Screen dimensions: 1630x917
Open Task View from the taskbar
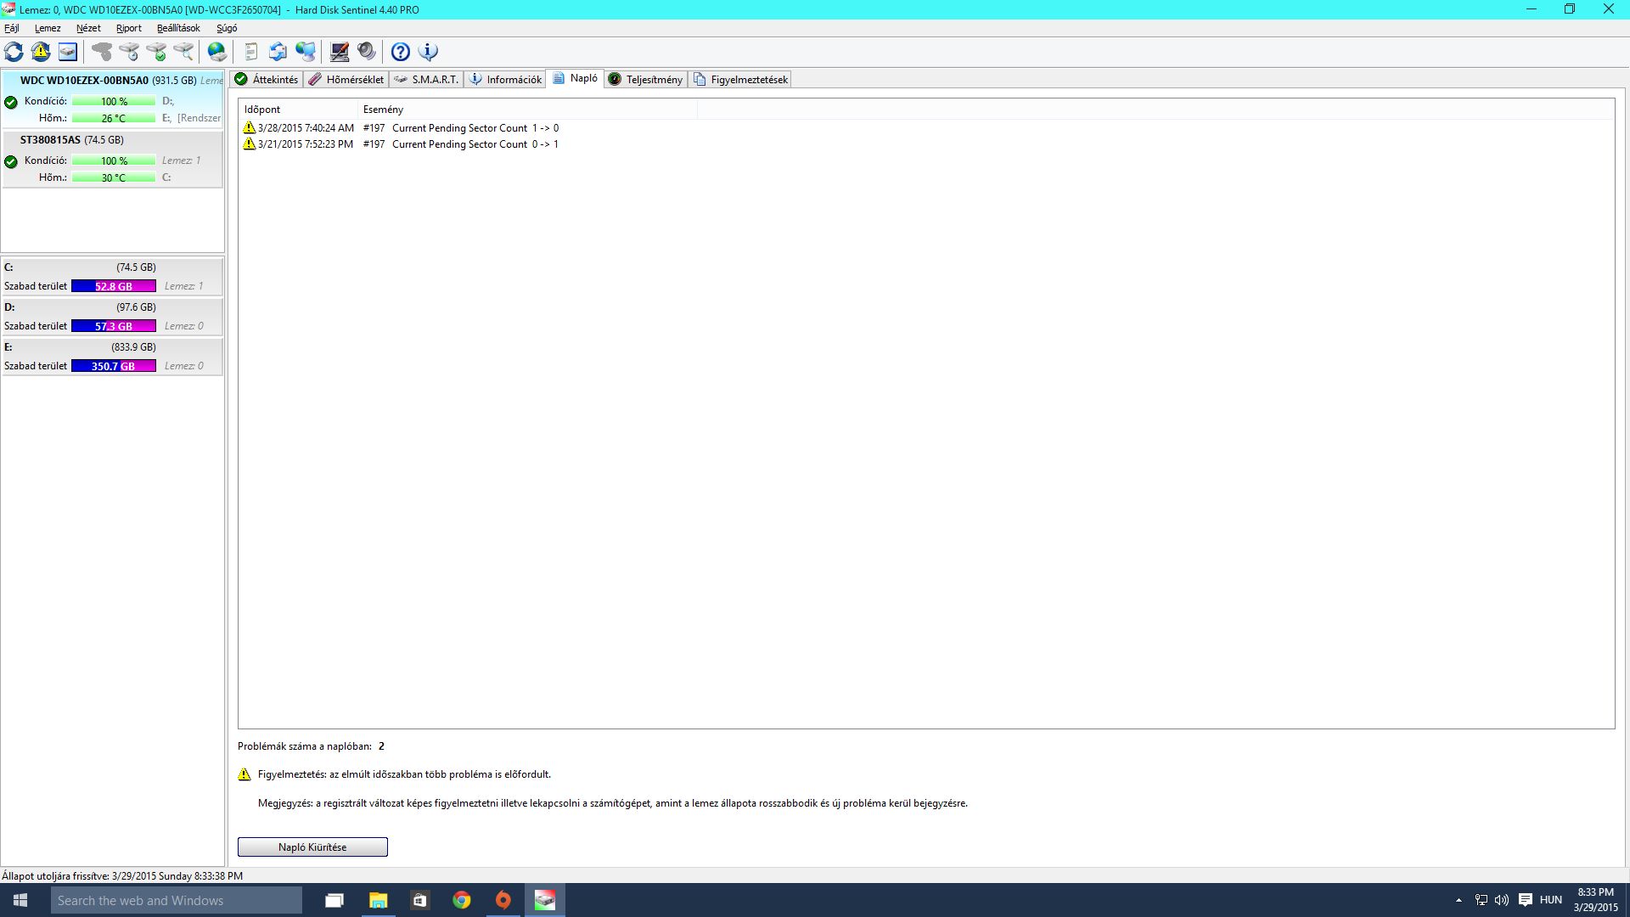(334, 900)
